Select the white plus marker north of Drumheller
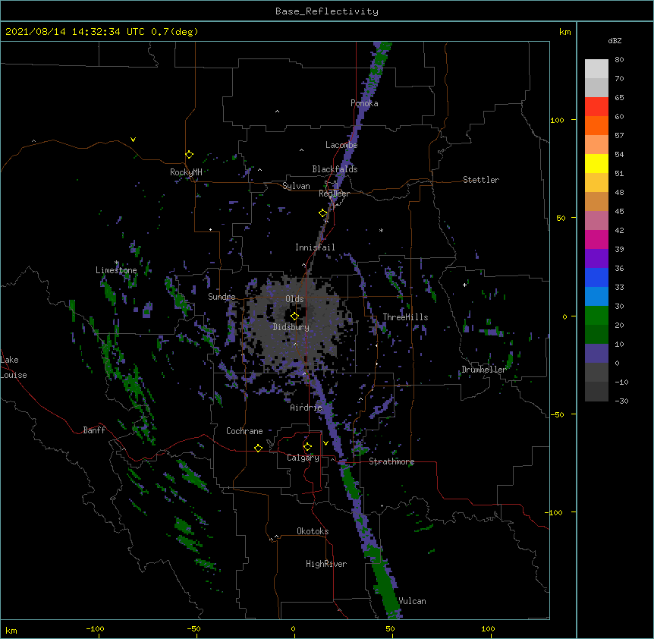This screenshot has width=654, height=639. [x=464, y=285]
